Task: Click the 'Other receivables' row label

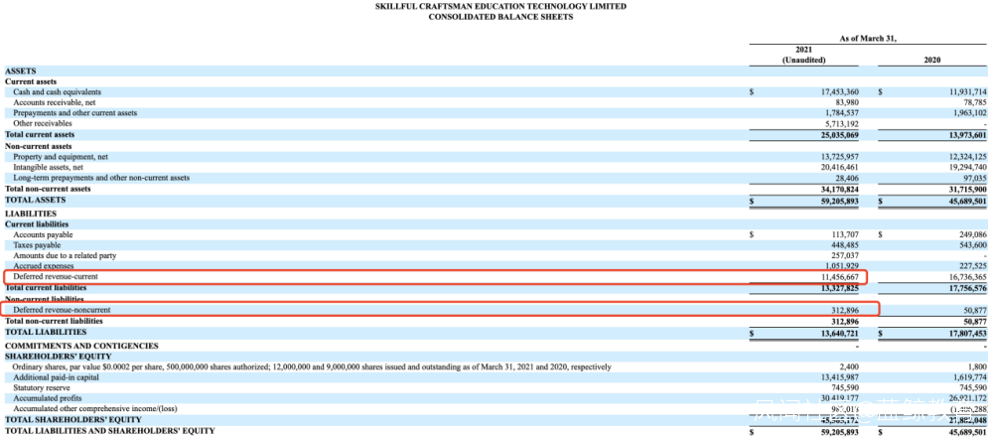Action: 43,124
